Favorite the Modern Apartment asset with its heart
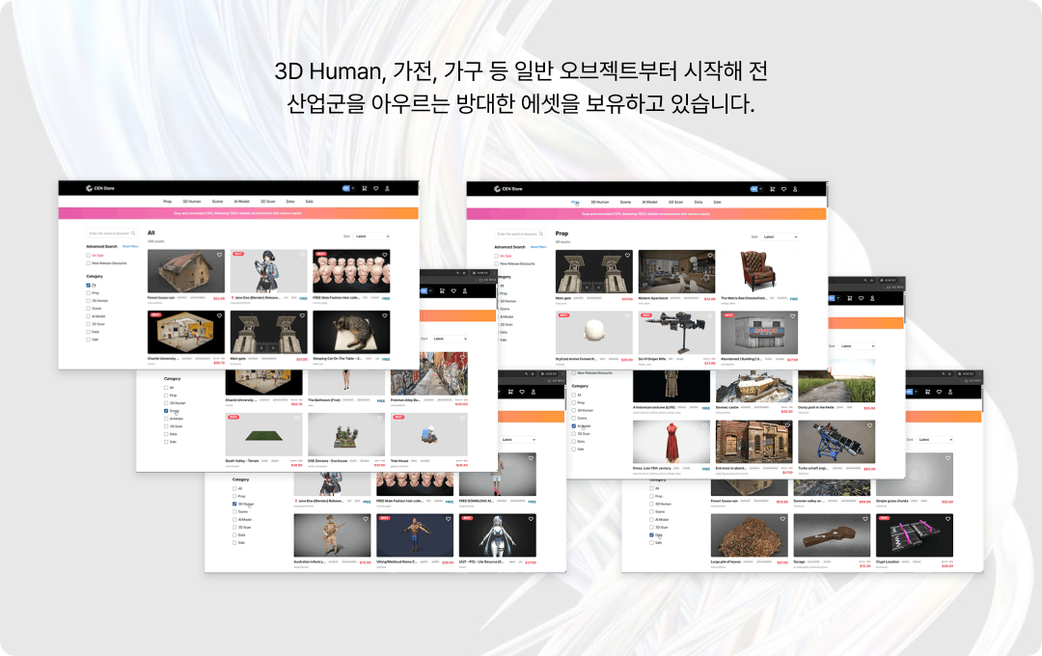The height and width of the screenshot is (656, 1042). click(x=709, y=256)
